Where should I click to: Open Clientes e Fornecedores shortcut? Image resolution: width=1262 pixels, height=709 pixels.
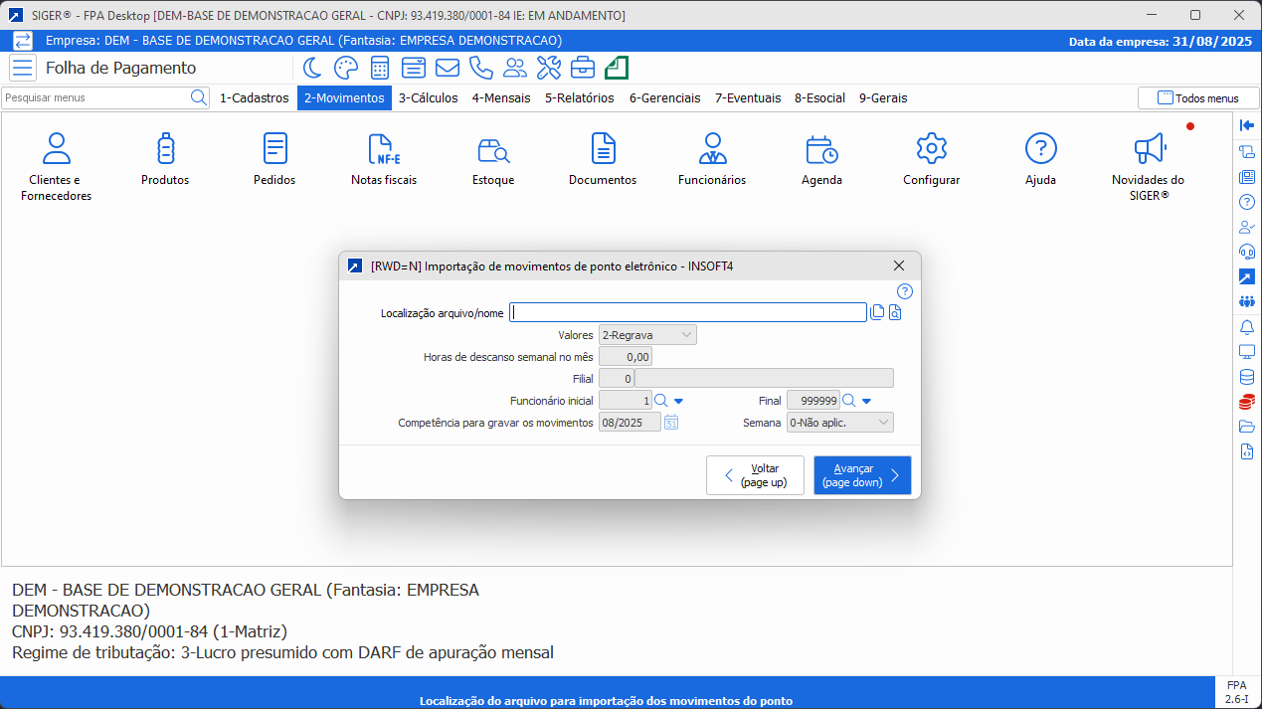[56, 167]
